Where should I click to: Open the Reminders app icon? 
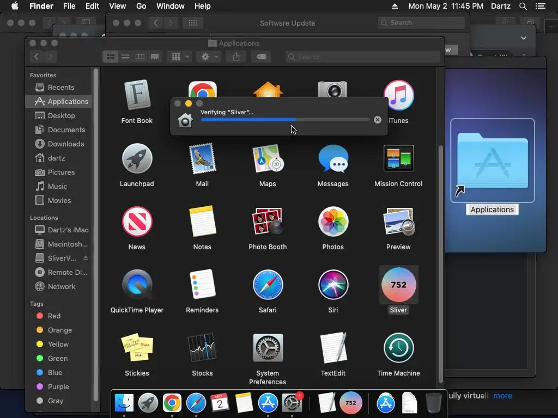pos(202,284)
